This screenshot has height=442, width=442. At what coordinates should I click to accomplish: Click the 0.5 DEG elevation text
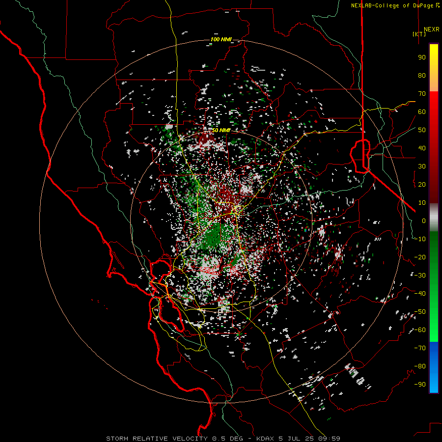pos(227,439)
